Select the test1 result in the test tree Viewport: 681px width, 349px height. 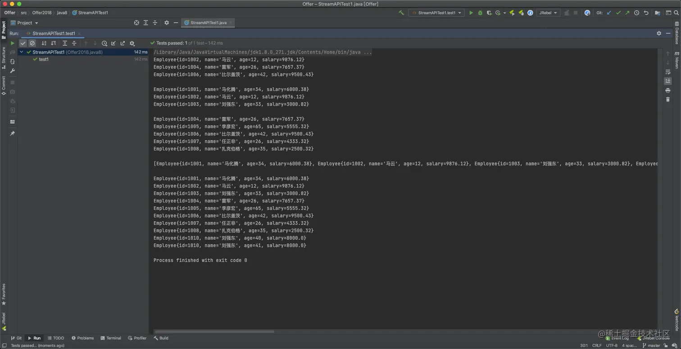click(44, 59)
